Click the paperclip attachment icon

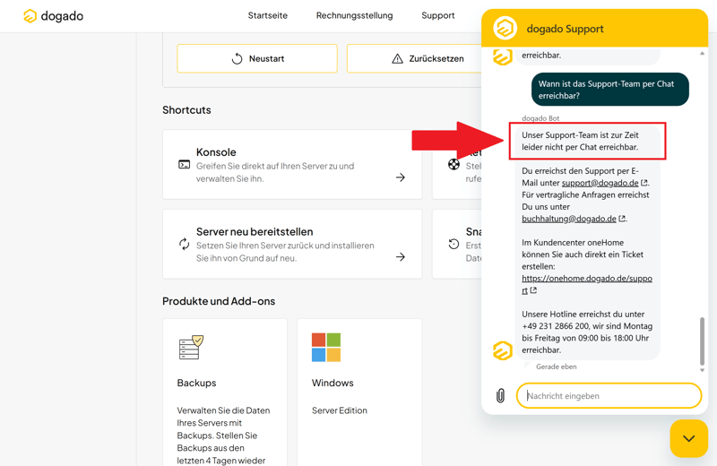500,395
